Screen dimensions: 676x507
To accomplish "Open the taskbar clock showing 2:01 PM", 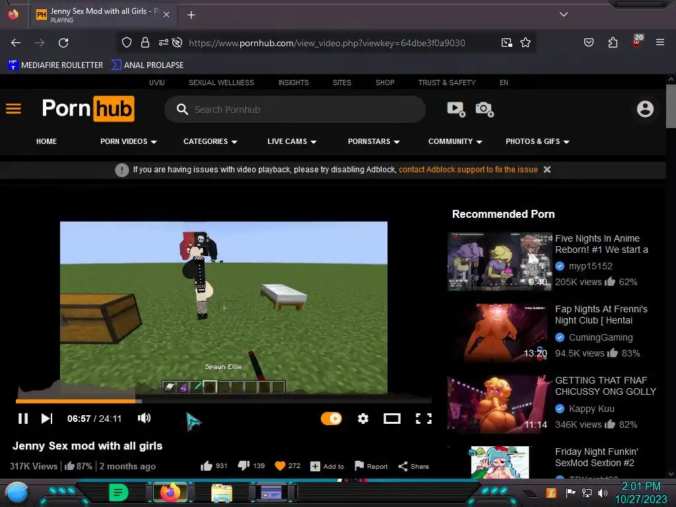I will click(x=640, y=492).
